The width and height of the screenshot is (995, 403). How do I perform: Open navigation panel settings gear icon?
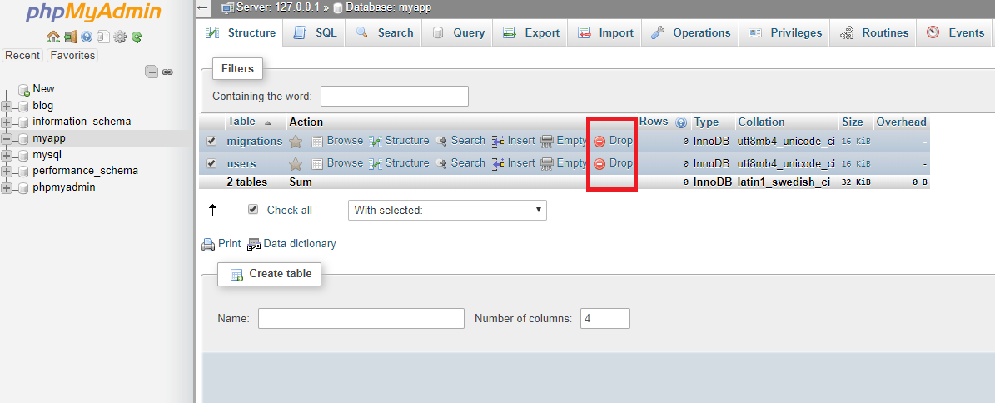[120, 37]
